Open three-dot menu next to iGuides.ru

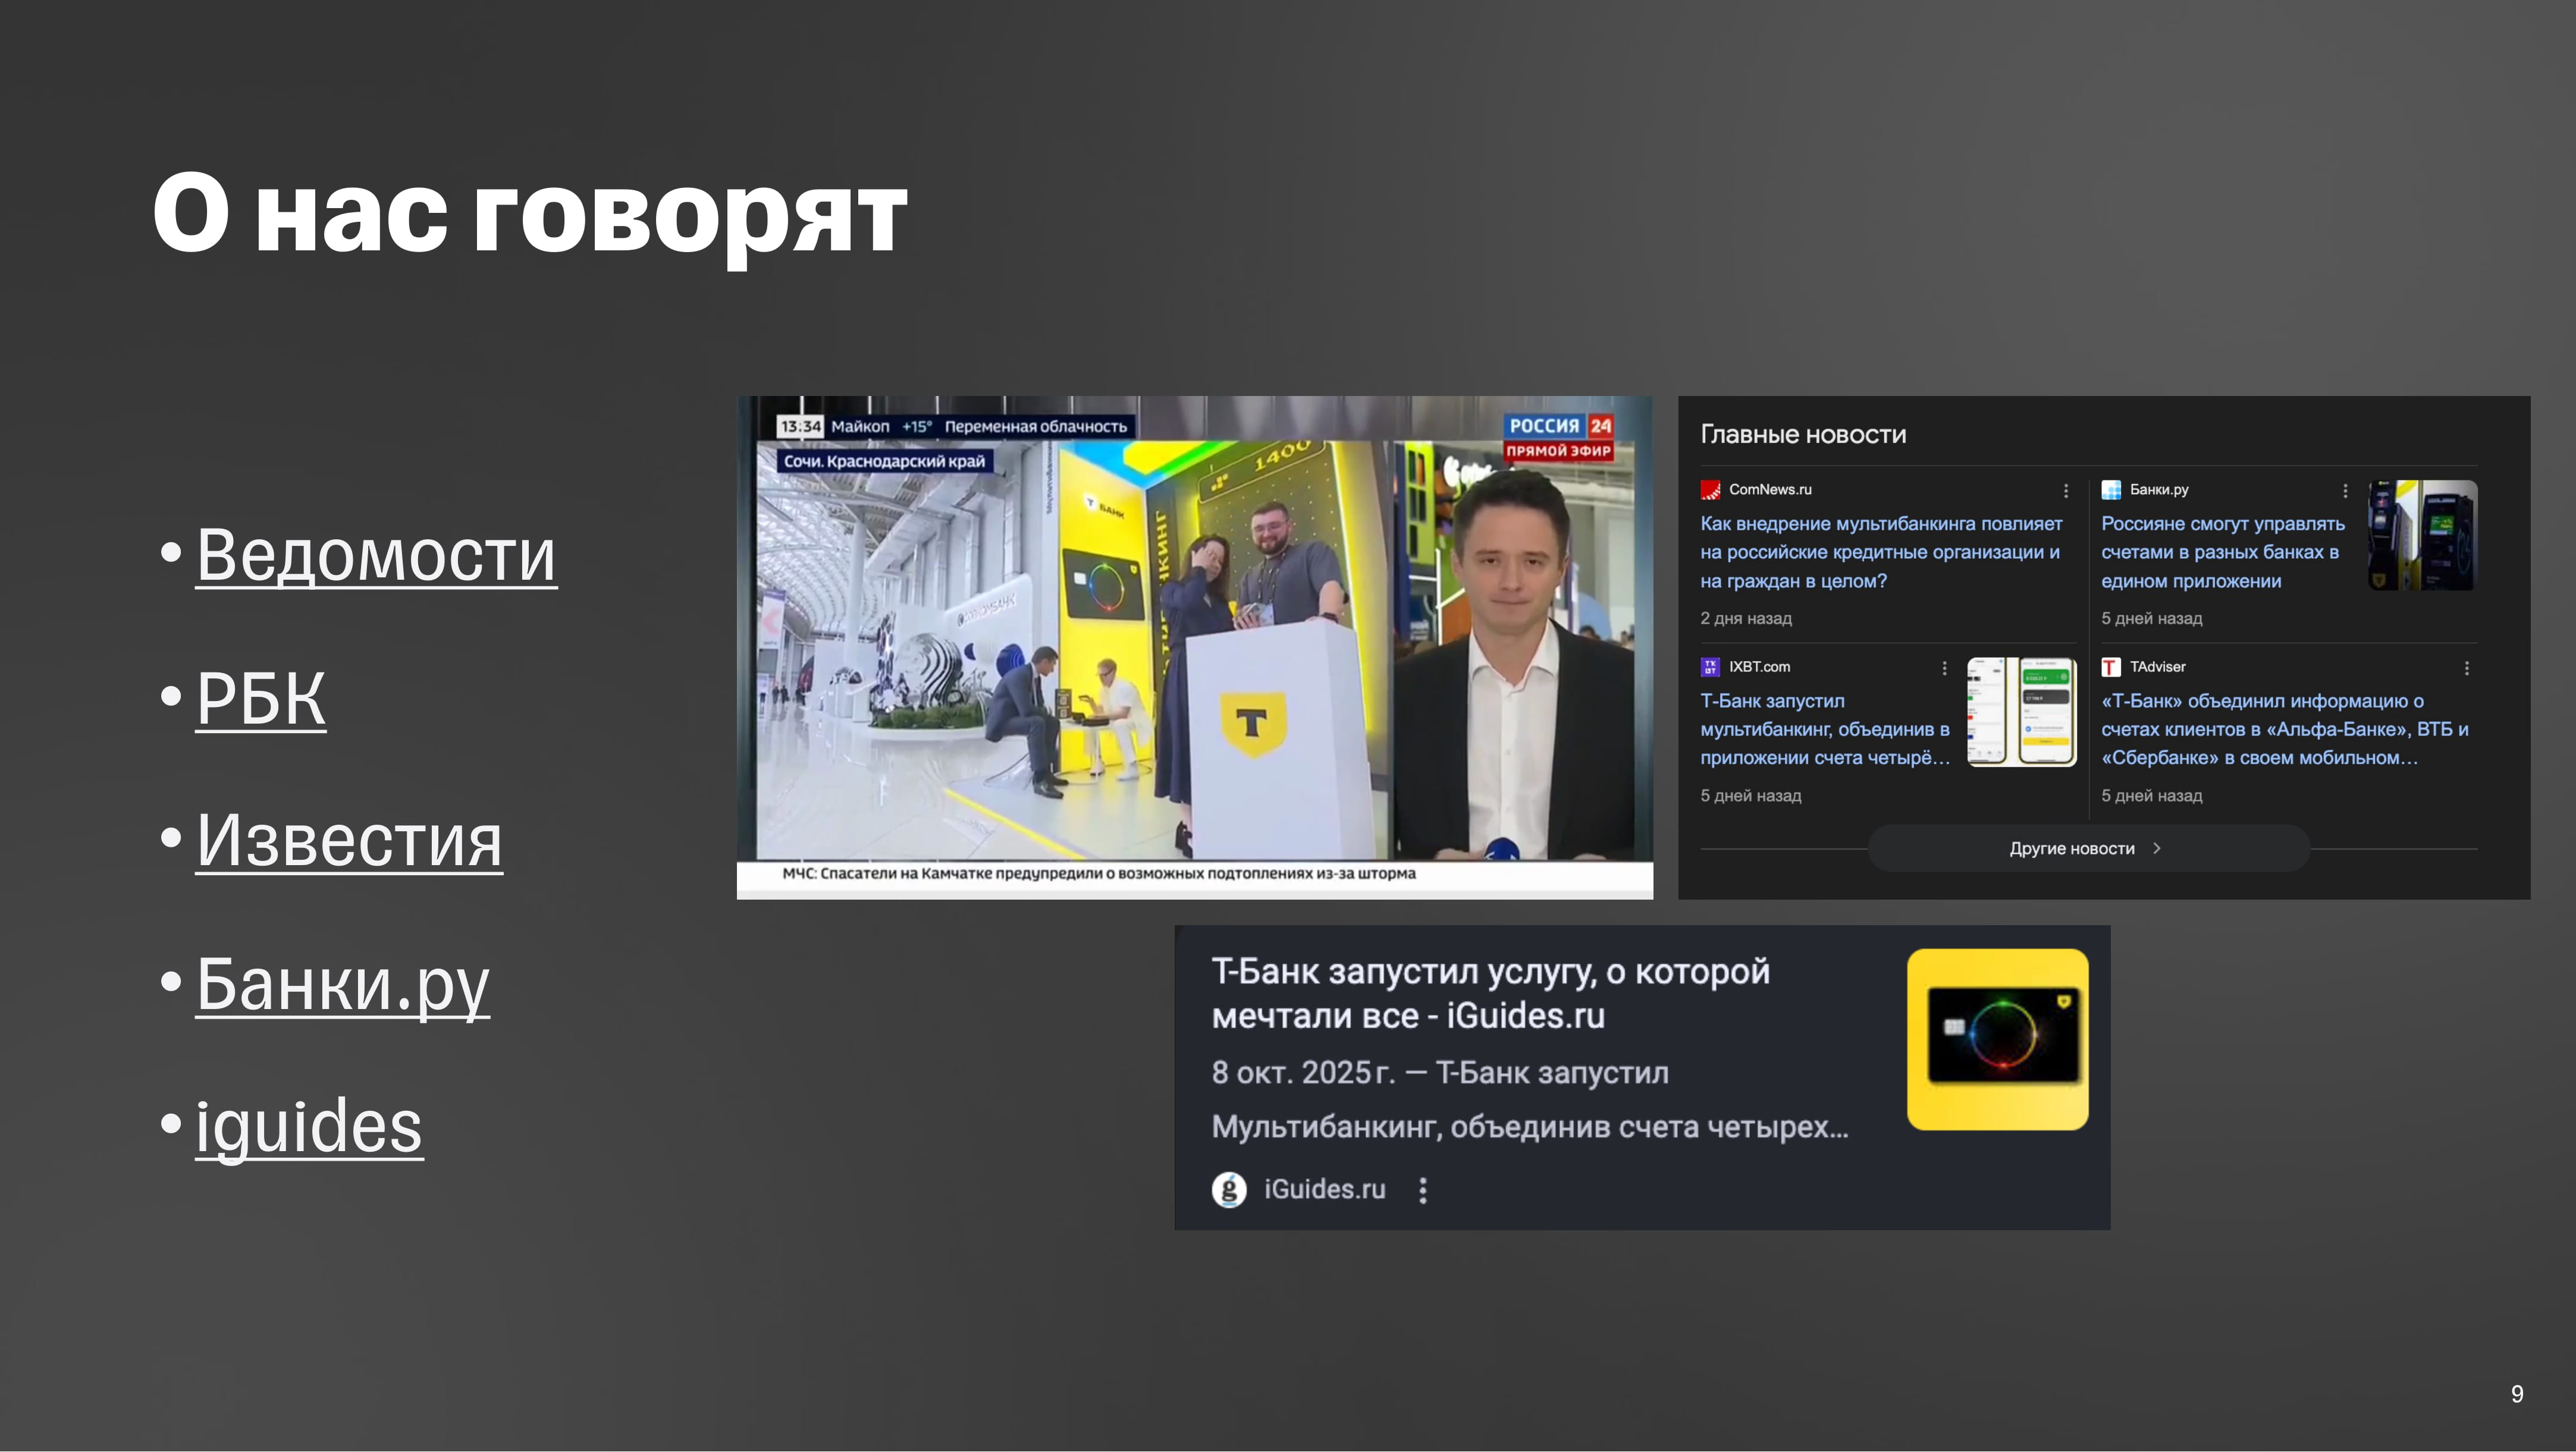pyautogui.click(x=1423, y=1189)
